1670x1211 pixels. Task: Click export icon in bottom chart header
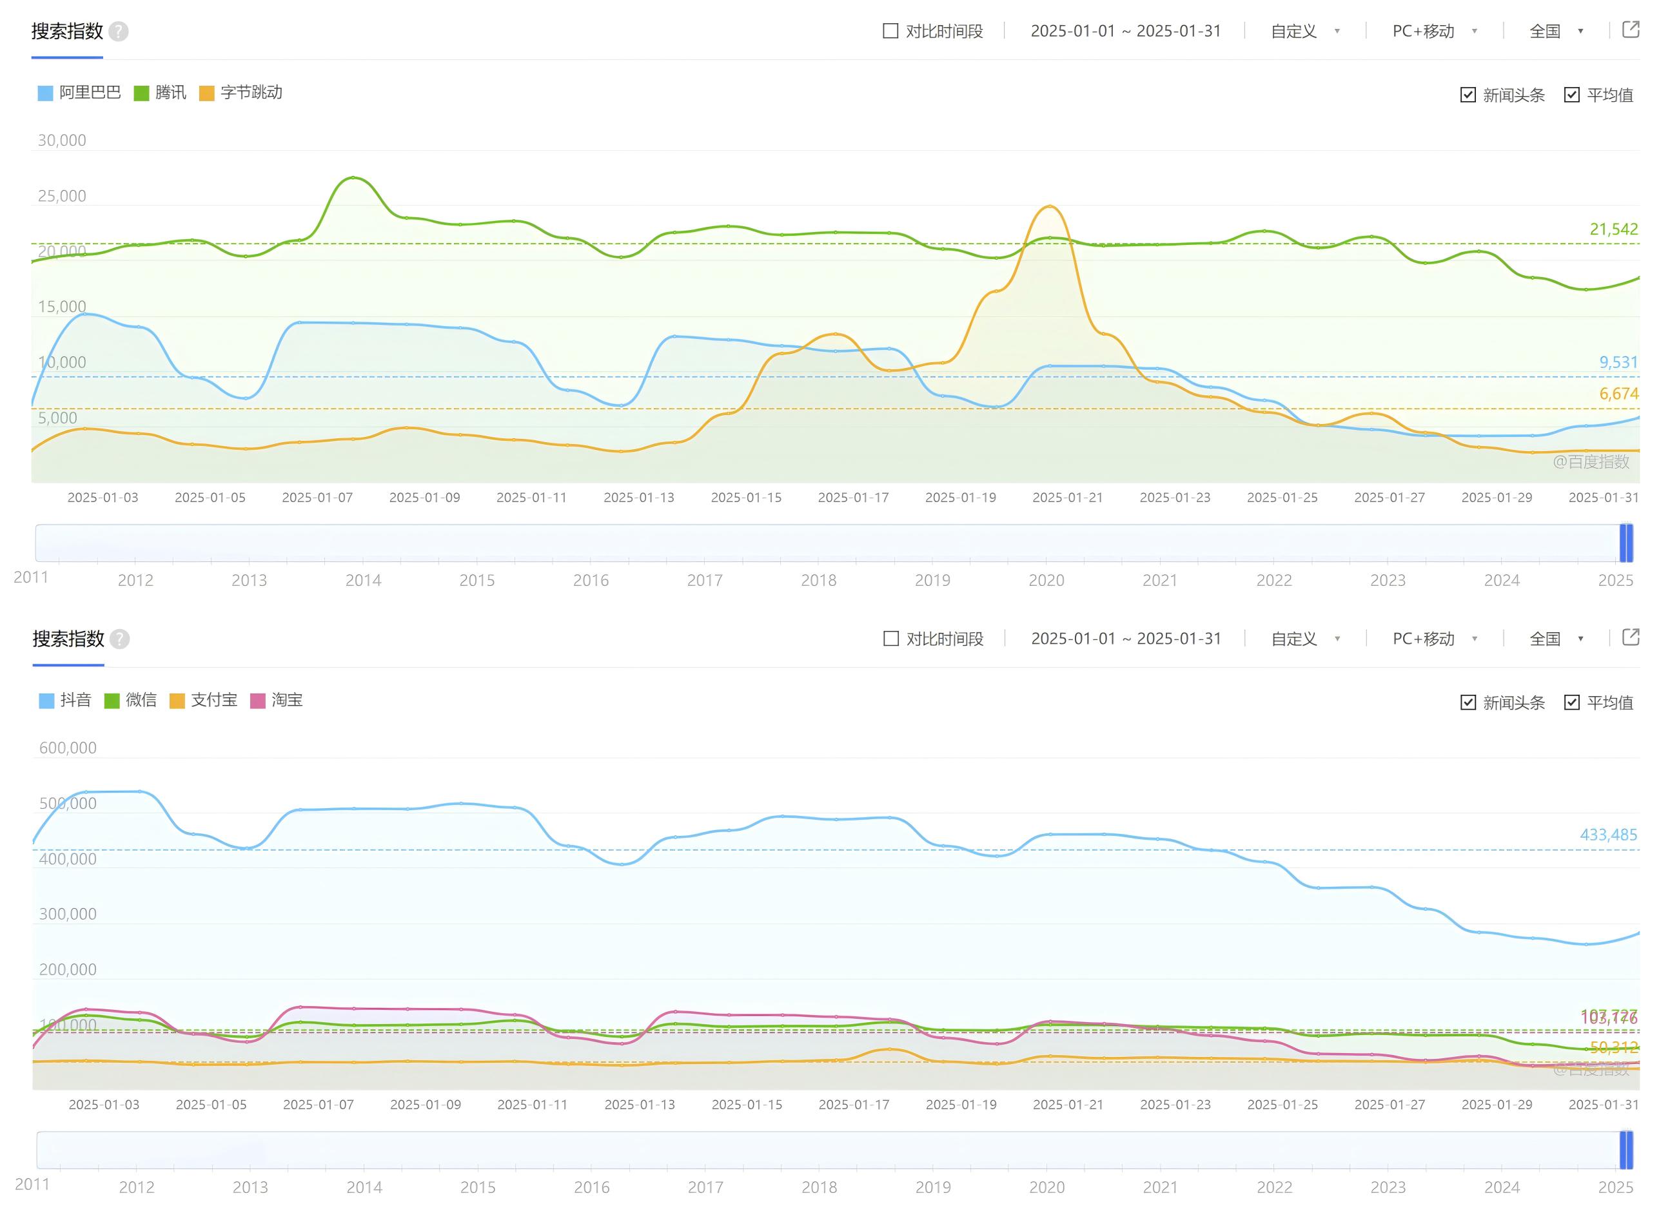click(1631, 637)
